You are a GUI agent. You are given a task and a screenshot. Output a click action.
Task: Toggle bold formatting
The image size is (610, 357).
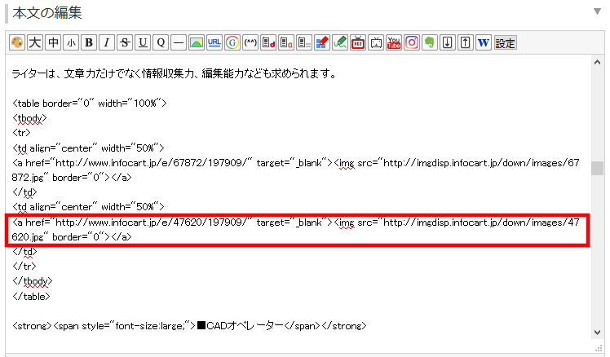[89, 42]
